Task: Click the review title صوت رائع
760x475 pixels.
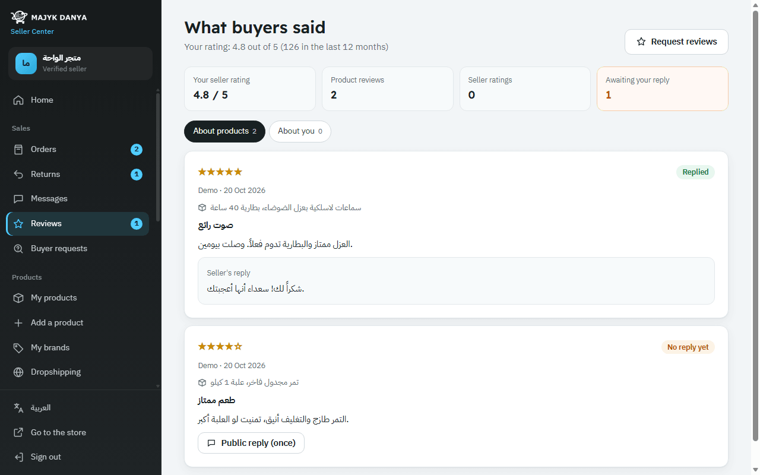Action: (x=216, y=226)
